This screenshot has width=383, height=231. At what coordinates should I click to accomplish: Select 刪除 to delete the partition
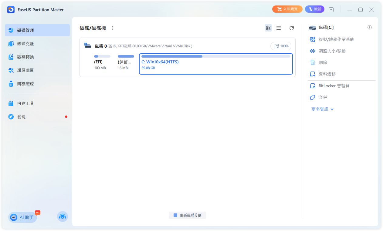[322, 62]
